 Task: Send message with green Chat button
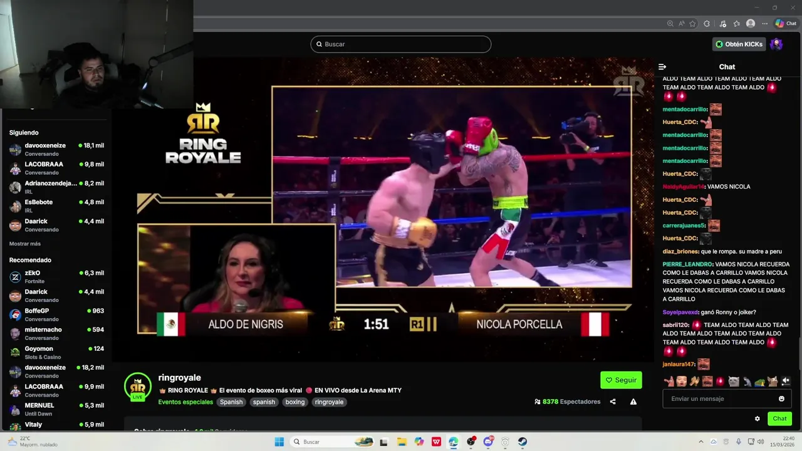(779, 418)
